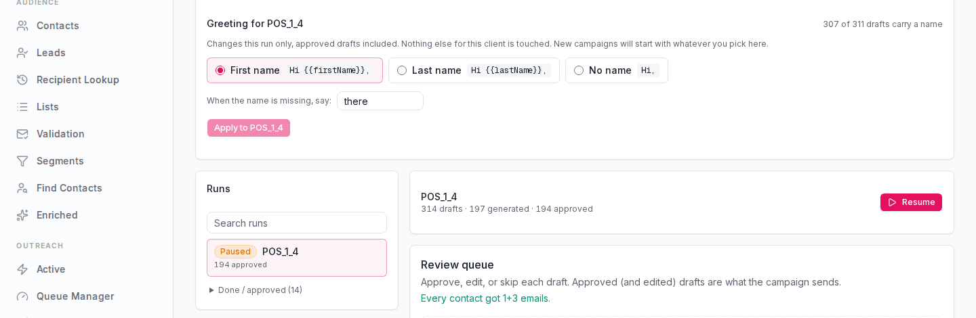Click the Resume button
Viewport: 976px width, 318px height.
(911, 202)
